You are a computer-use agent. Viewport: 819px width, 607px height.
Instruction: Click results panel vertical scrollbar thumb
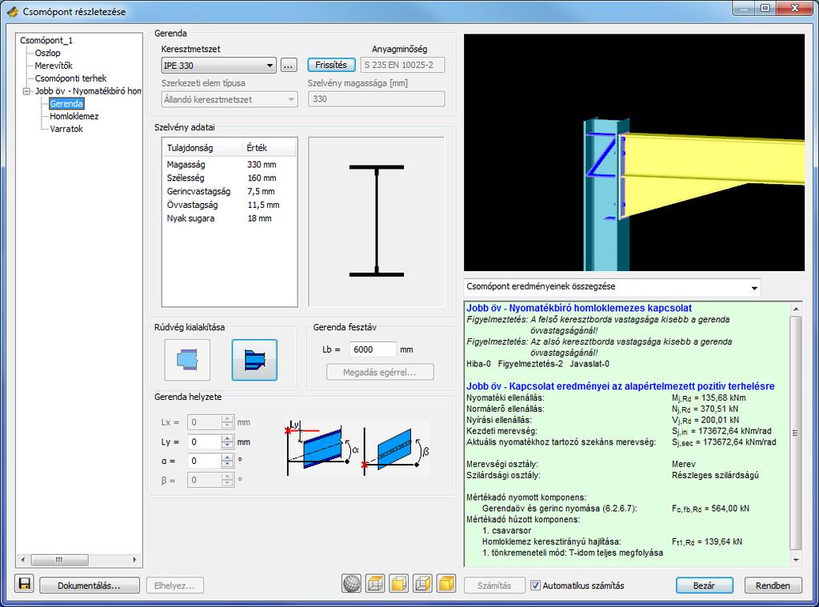796,433
